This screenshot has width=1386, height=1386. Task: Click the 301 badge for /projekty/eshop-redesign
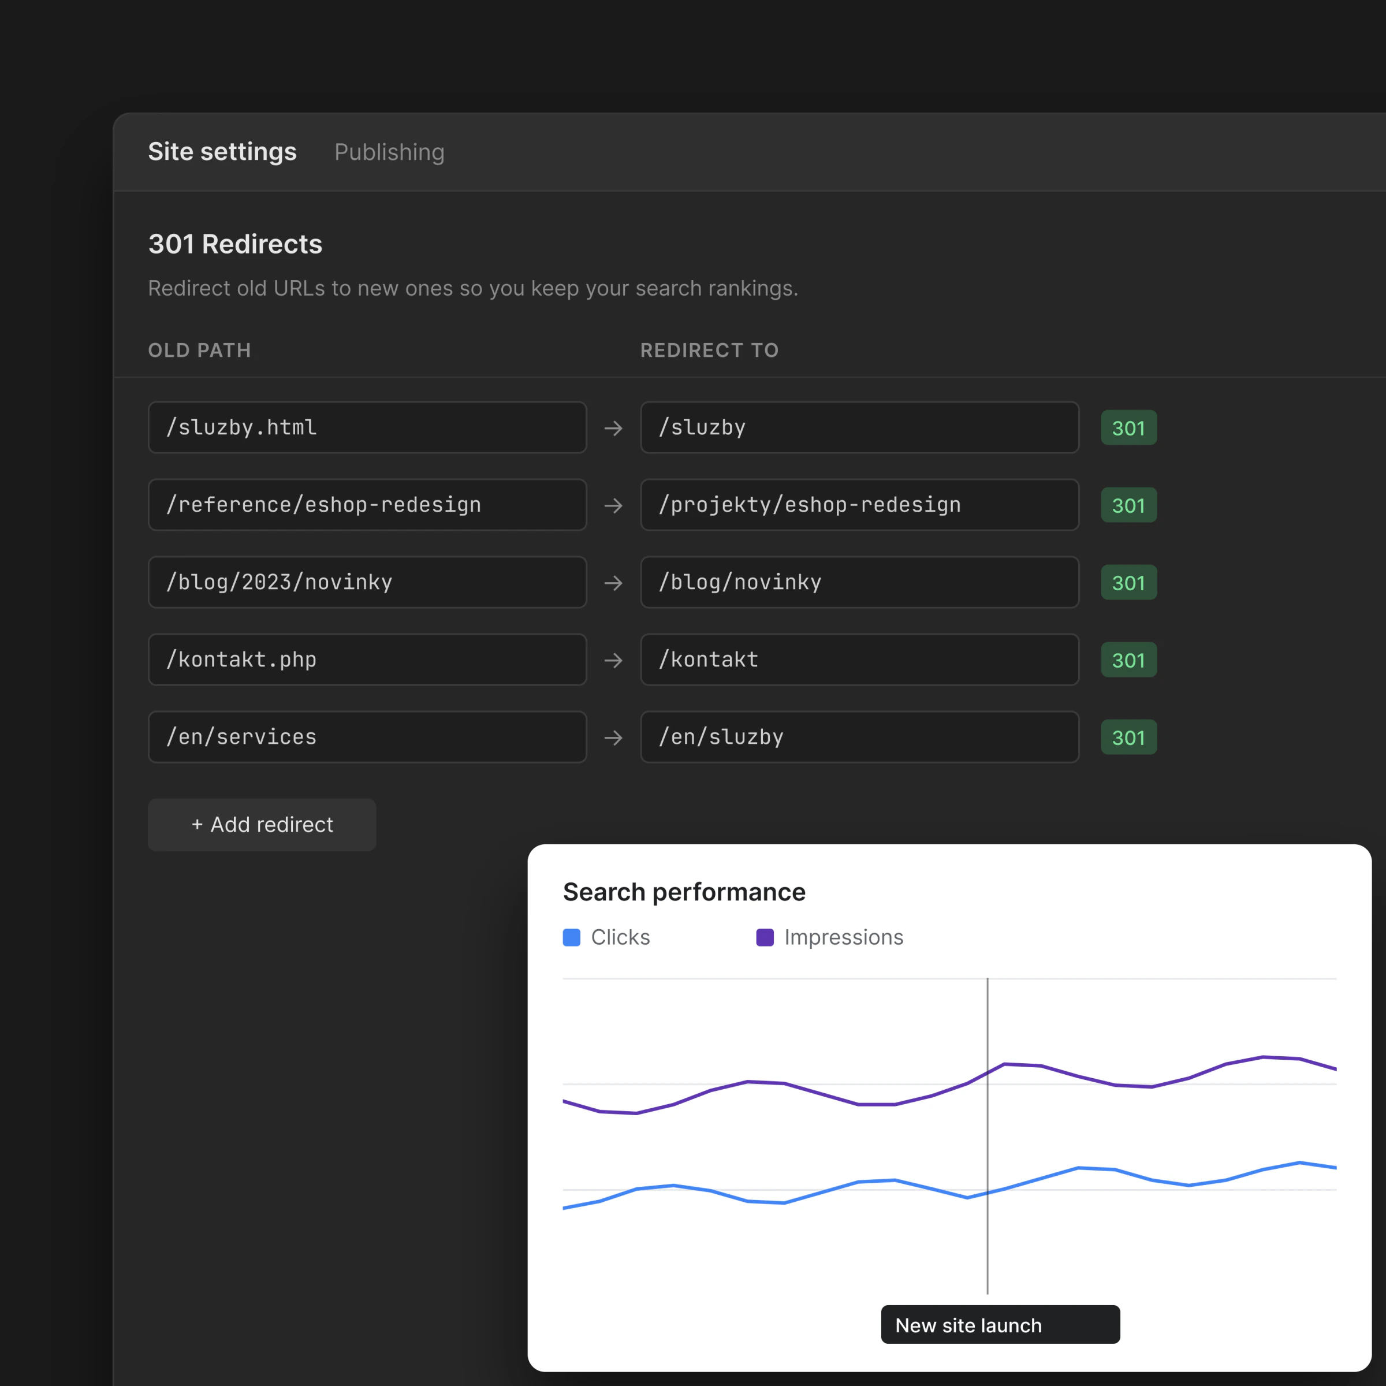(x=1128, y=506)
